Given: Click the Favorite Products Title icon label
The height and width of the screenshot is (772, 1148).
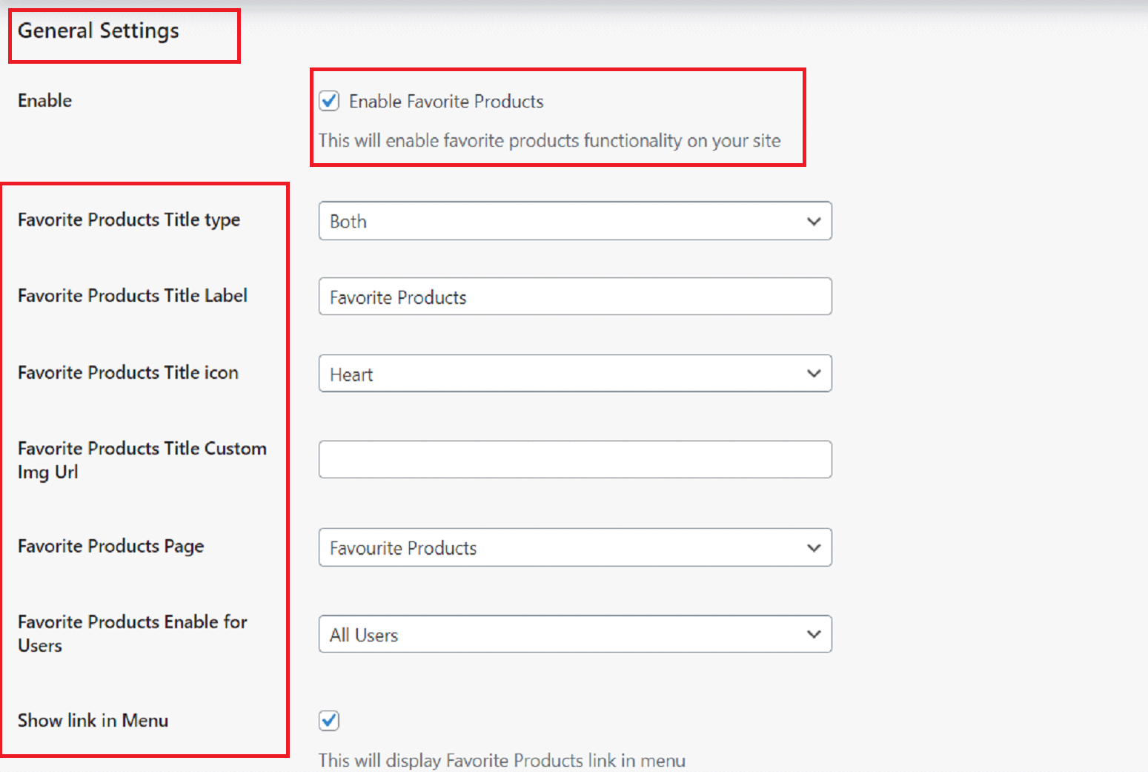Looking at the screenshot, I should pos(128,372).
